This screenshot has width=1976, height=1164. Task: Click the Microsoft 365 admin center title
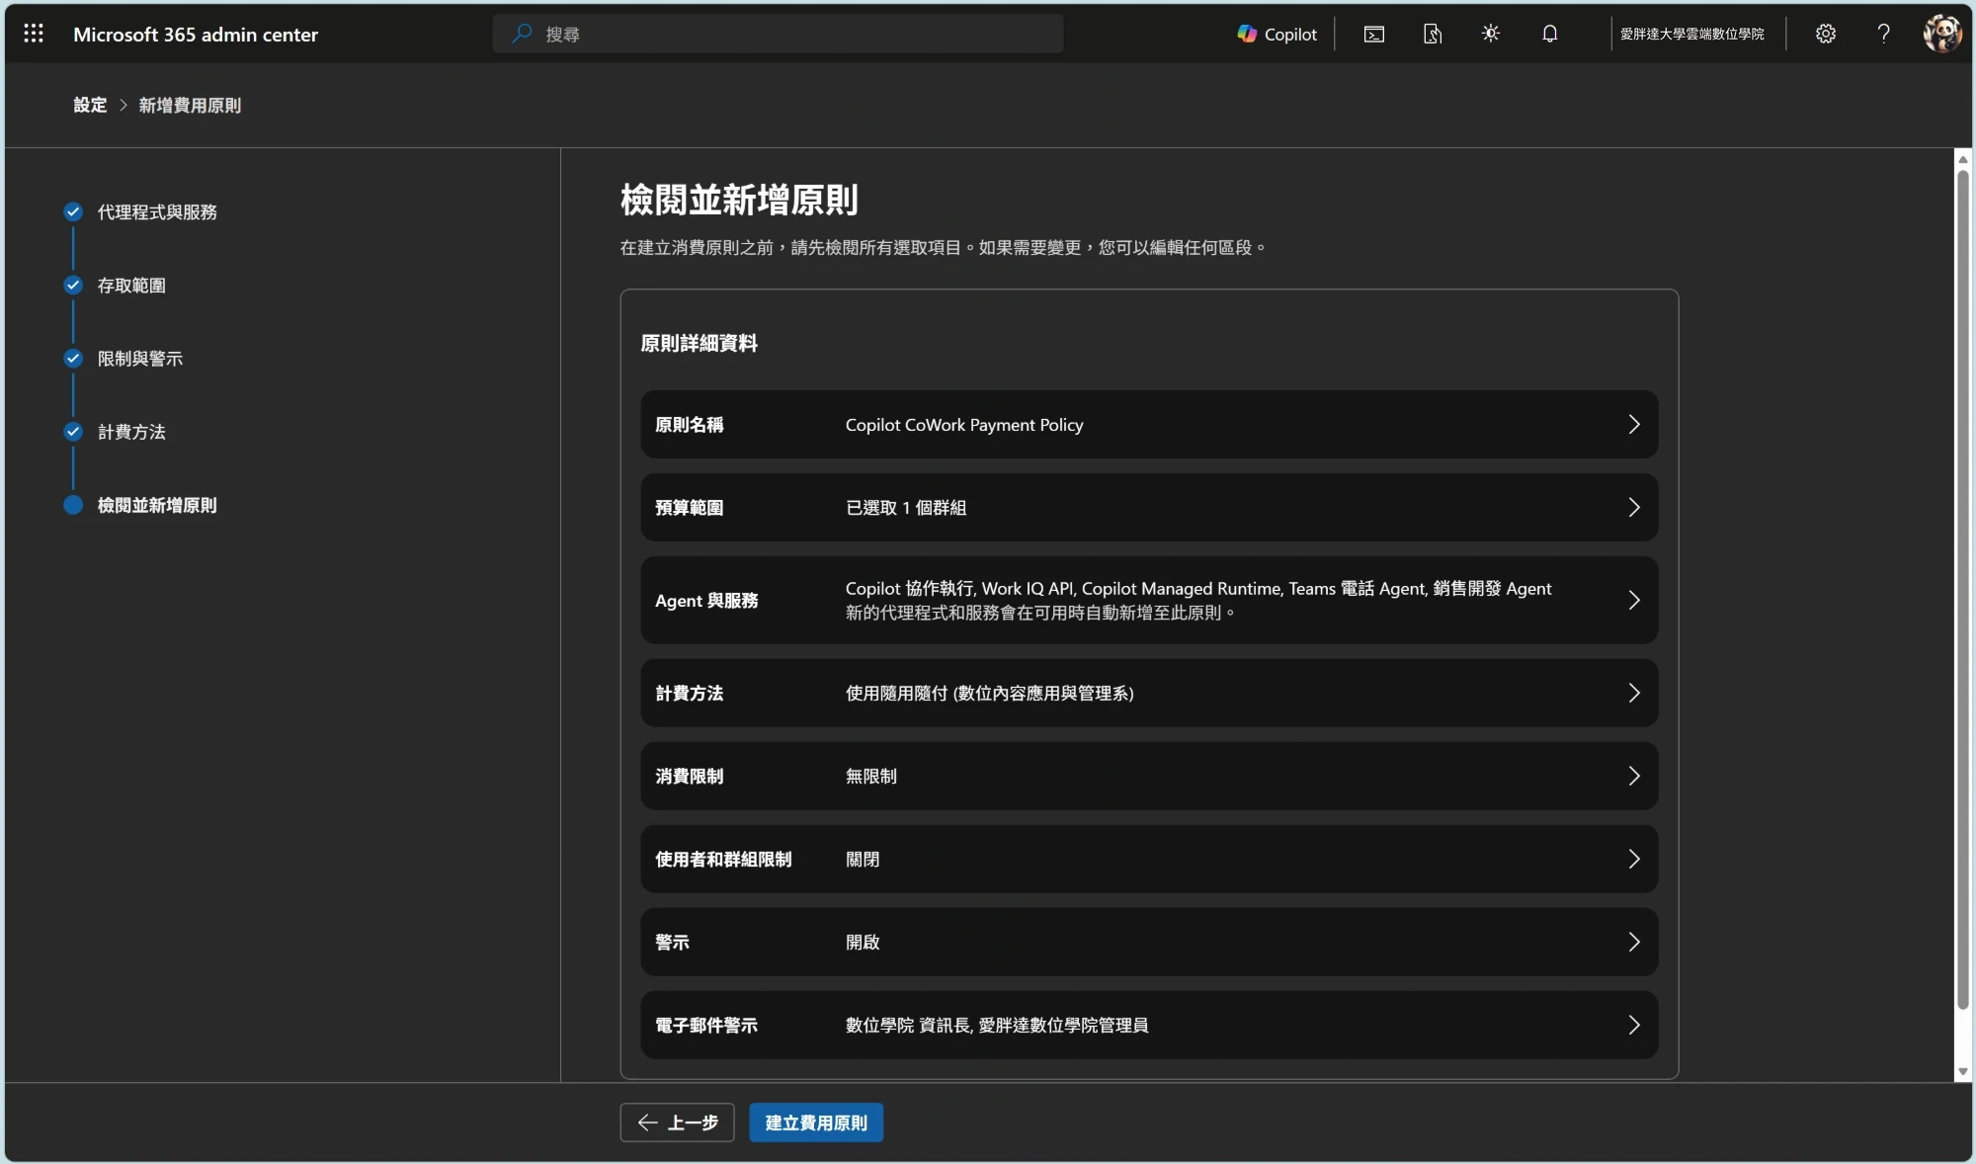[x=196, y=34]
